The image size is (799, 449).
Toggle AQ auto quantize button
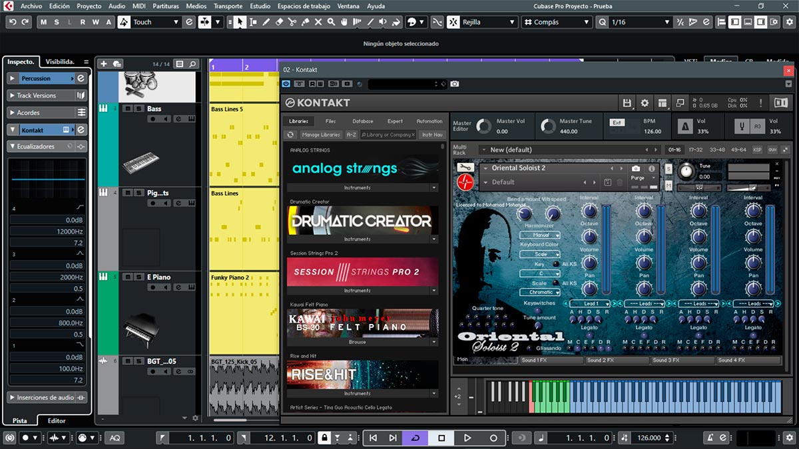coord(115,438)
